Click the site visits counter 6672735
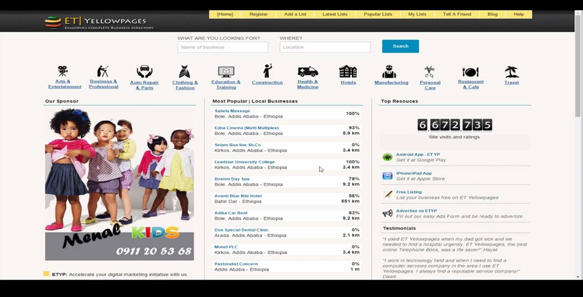583x297 pixels. coord(455,124)
